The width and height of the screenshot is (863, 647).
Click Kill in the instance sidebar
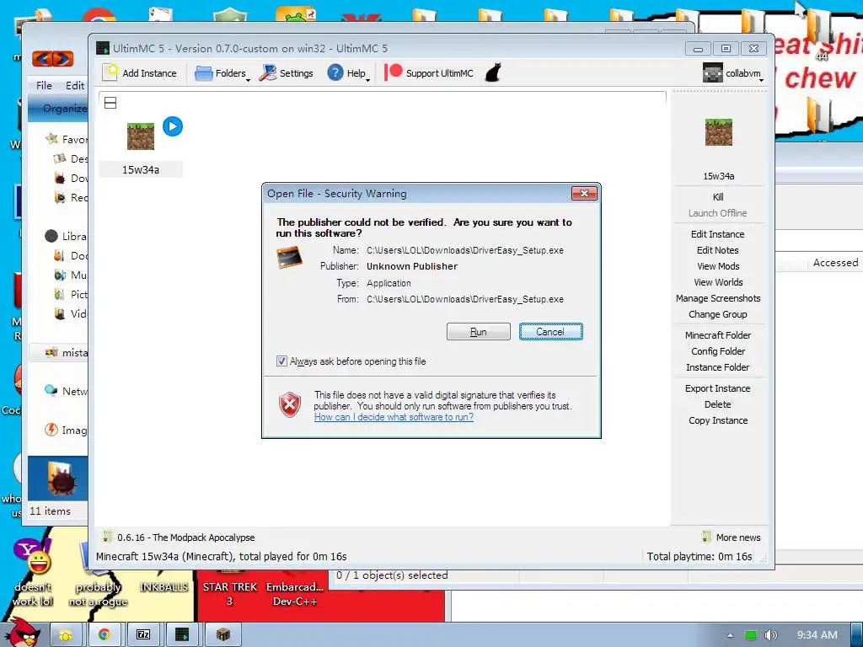click(718, 197)
